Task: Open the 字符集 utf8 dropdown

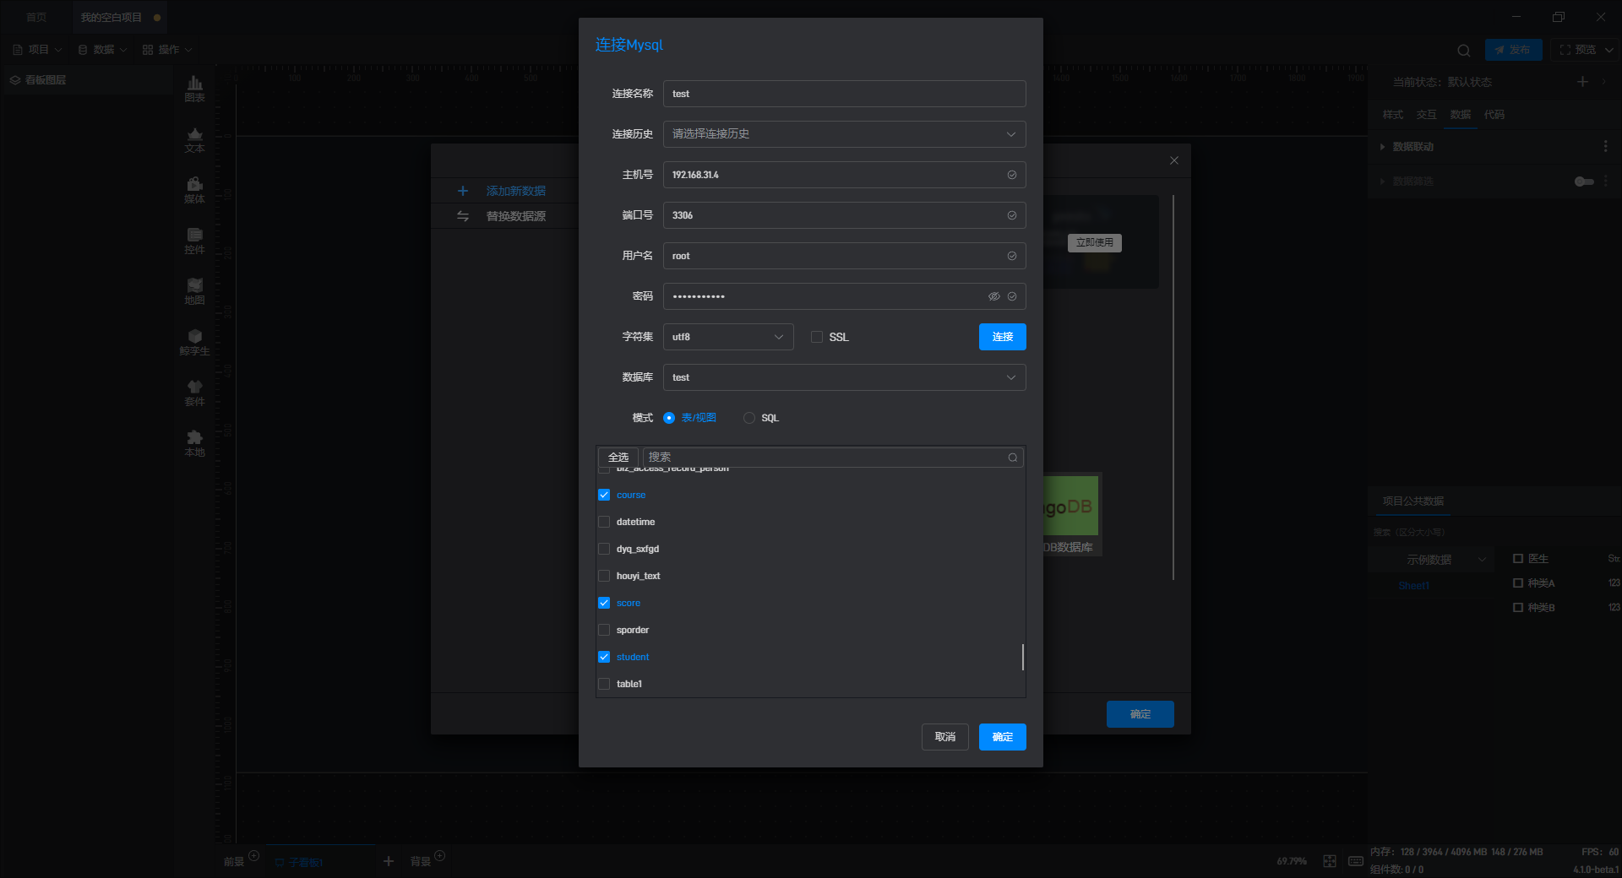Action: [x=728, y=337]
